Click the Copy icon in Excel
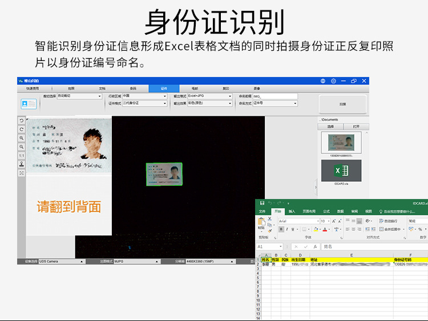The image size is (428, 321). (x=270, y=225)
